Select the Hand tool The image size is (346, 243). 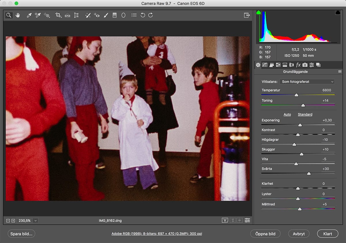click(x=18, y=15)
